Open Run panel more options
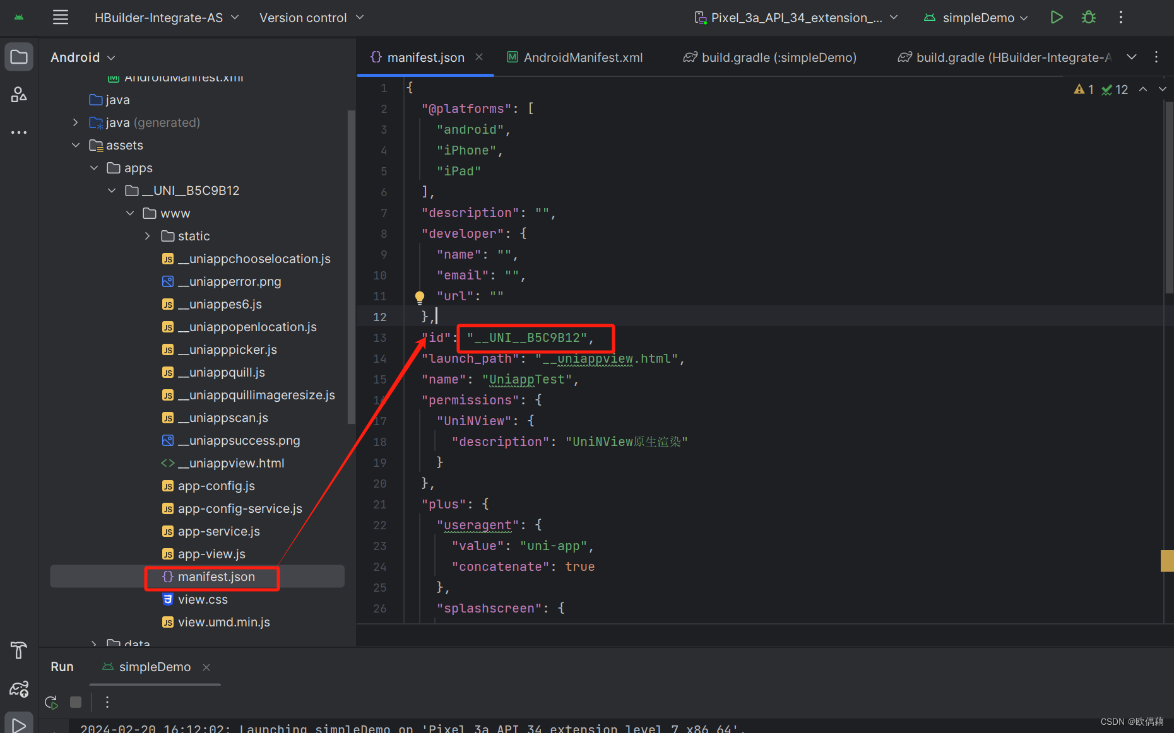The height and width of the screenshot is (733, 1174). click(107, 702)
